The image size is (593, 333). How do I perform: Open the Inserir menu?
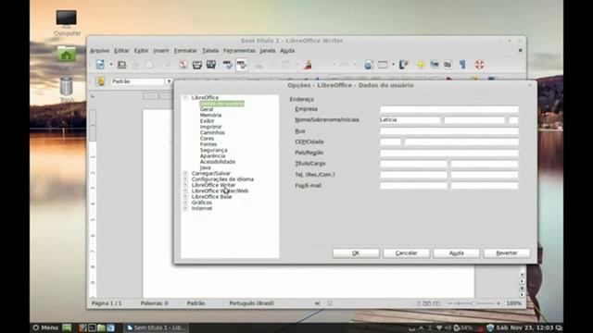pyautogui.click(x=161, y=51)
